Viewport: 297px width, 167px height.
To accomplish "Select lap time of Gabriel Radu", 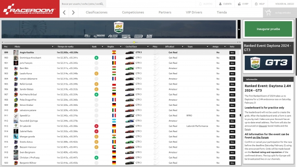I will pyautogui.click(x=67, y=131).
